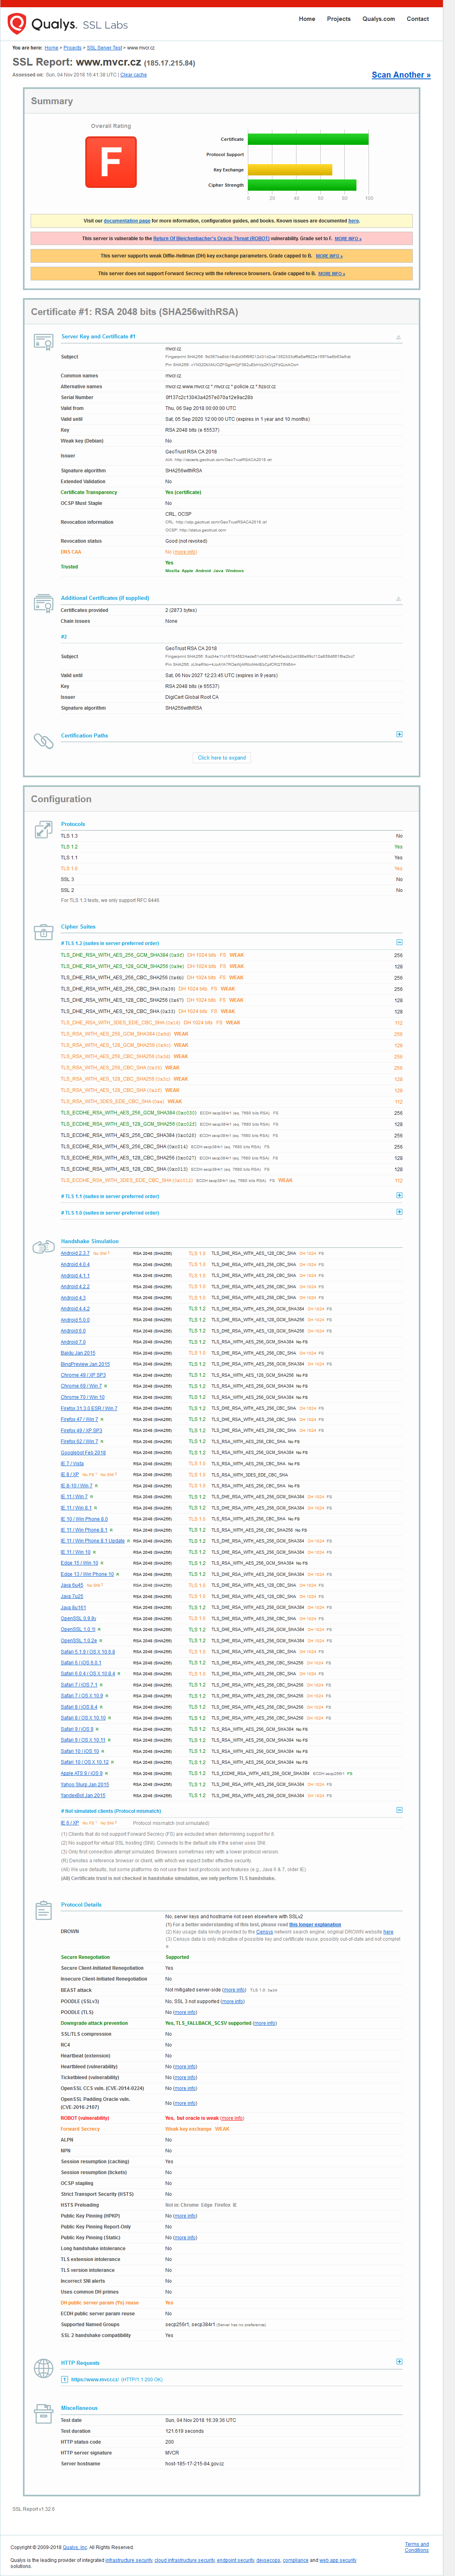
Task: Open the https://www.mvcr.cz/ request link
Action: [x=95, y=2379]
